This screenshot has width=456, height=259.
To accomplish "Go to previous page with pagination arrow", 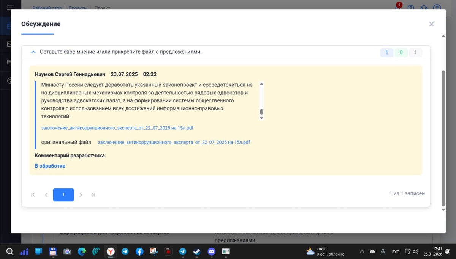I will pyautogui.click(x=46, y=195).
